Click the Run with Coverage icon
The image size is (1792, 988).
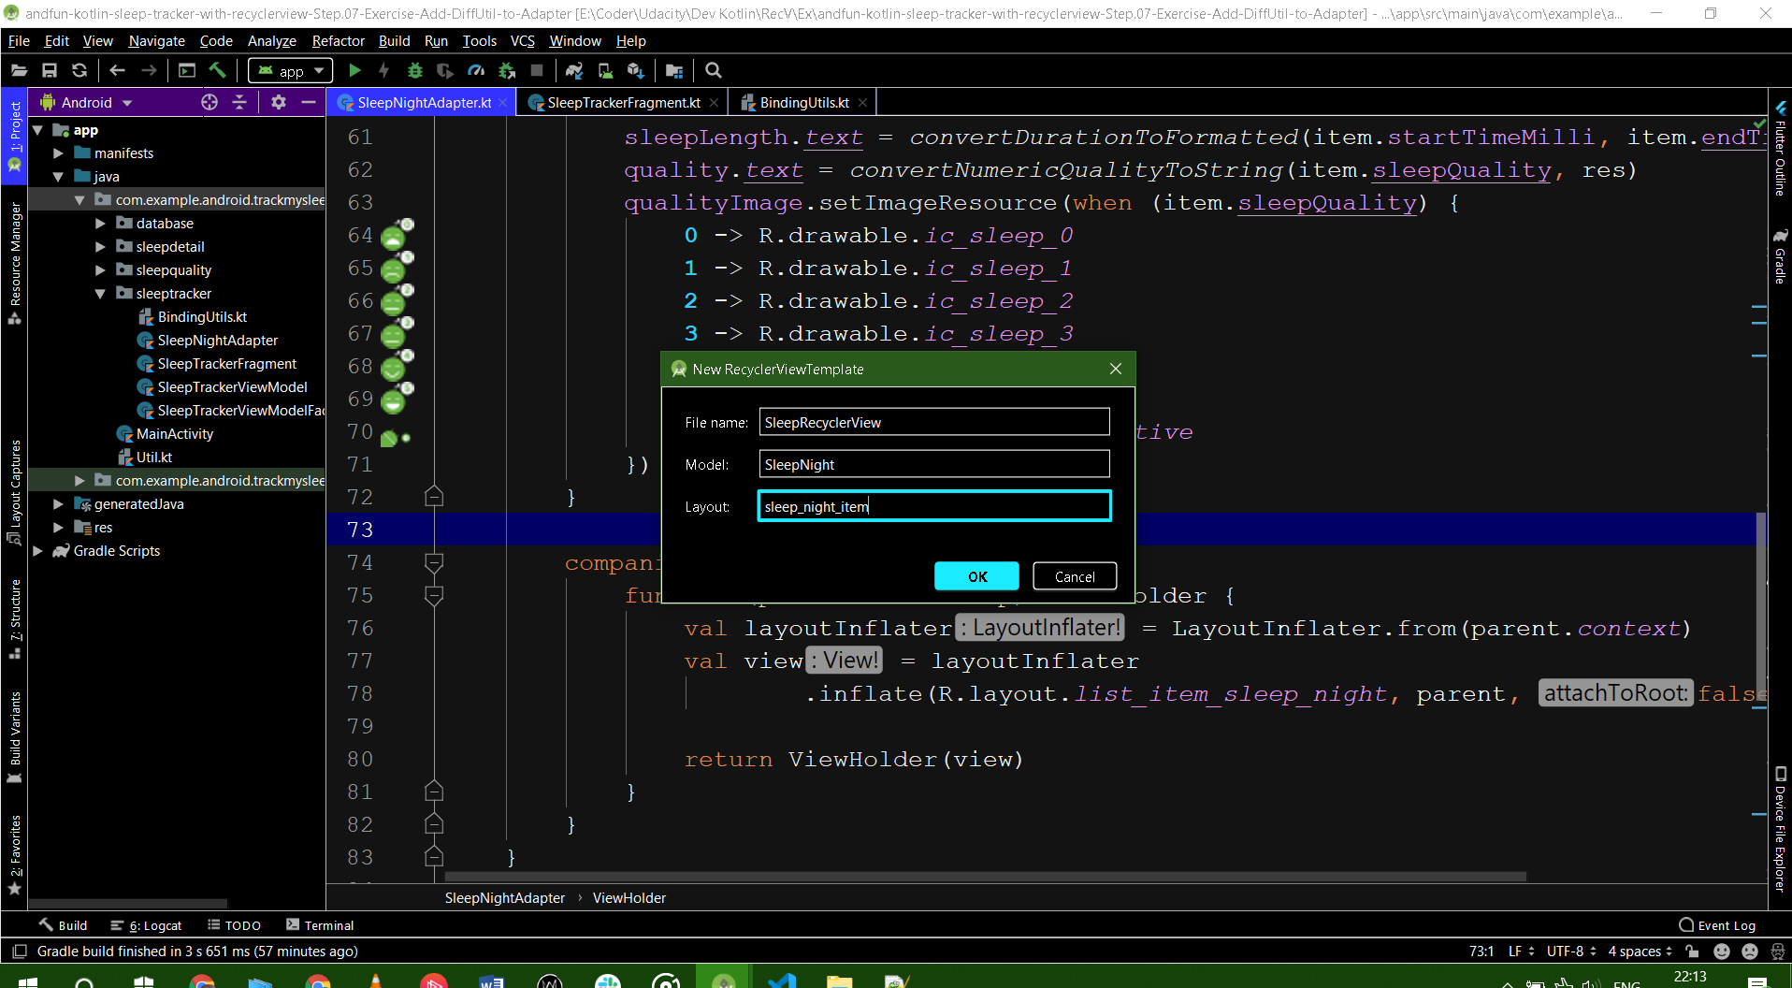(x=445, y=70)
